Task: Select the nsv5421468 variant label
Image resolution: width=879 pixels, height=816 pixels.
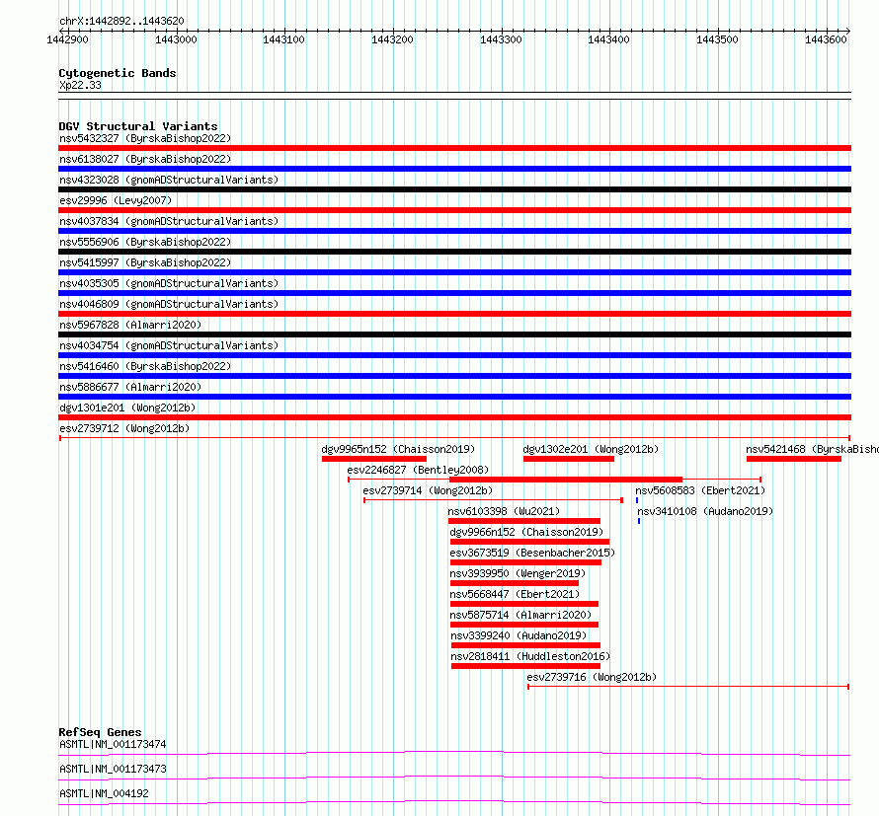Action: [812, 449]
